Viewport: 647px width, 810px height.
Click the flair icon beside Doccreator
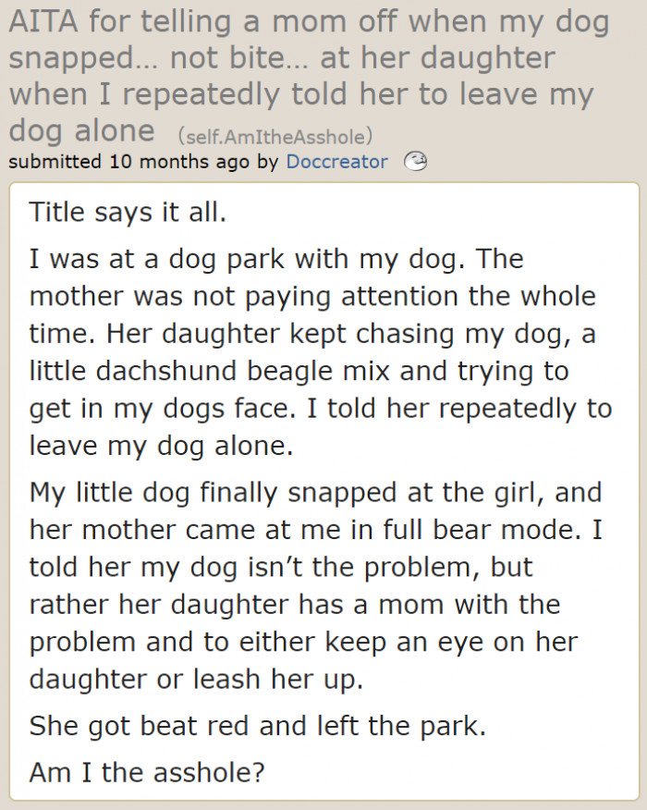click(415, 162)
